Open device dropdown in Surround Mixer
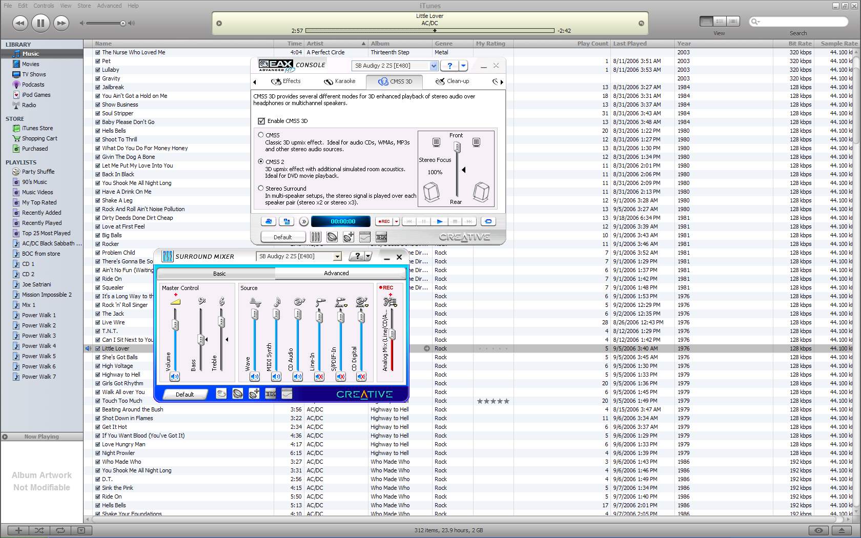 [x=337, y=256]
